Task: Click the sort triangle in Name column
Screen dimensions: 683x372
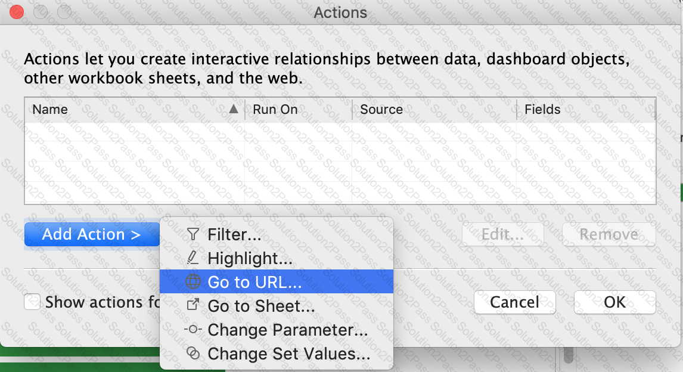Action: 234,109
